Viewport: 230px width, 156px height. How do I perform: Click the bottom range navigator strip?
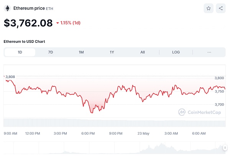pyautogui.click(x=115, y=148)
